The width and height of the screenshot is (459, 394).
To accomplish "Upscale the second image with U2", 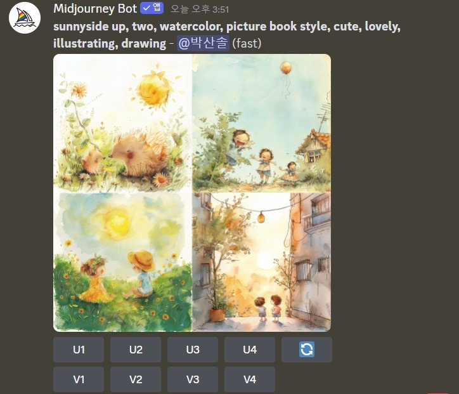I will pos(136,349).
